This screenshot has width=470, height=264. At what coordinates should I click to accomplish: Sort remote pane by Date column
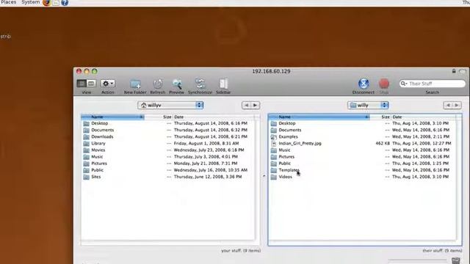(x=424, y=117)
